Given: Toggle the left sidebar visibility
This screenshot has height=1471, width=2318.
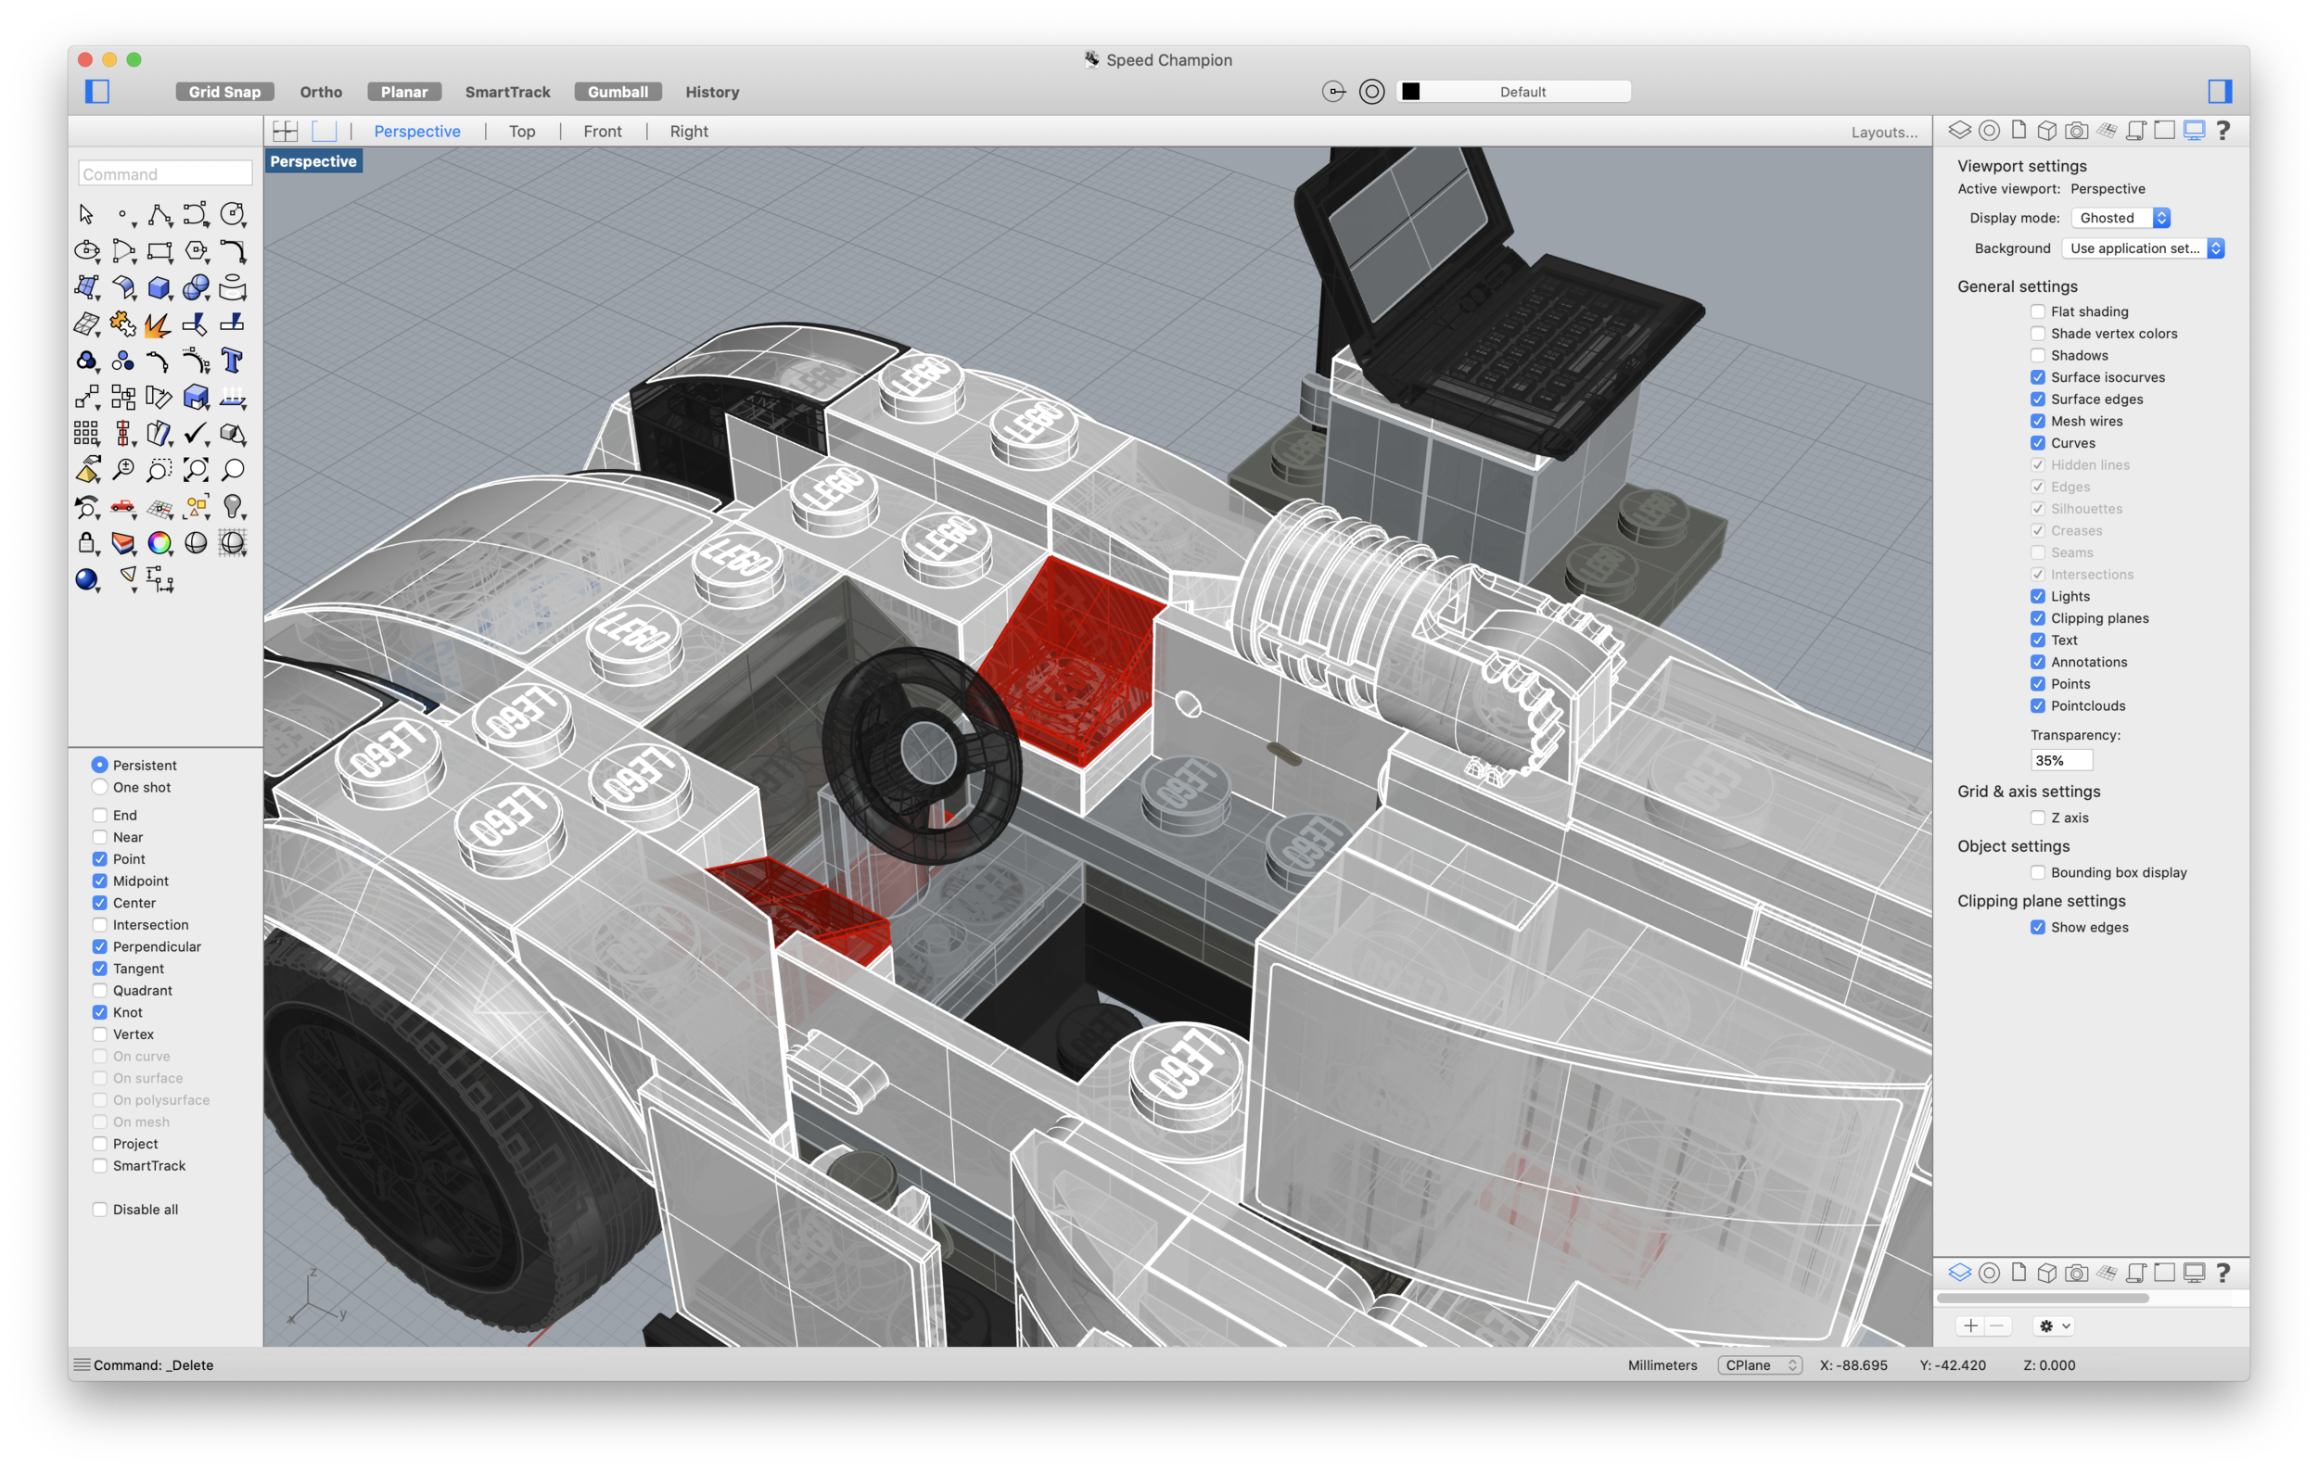Looking at the screenshot, I should pos(97,92).
